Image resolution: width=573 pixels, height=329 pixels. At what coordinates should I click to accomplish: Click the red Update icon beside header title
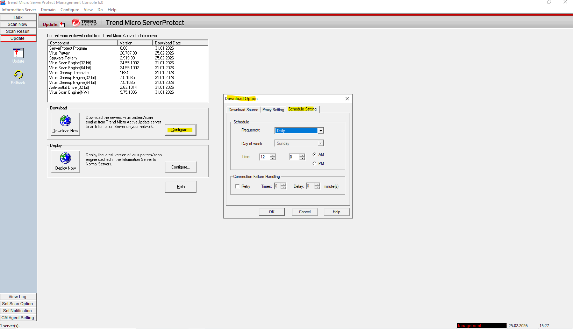pyautogui.click(x=62, y=24)
